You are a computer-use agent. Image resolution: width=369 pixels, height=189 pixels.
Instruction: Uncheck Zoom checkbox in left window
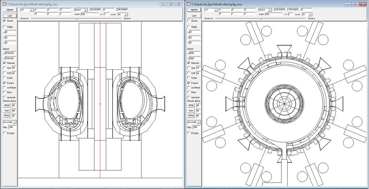click(4, 21)
